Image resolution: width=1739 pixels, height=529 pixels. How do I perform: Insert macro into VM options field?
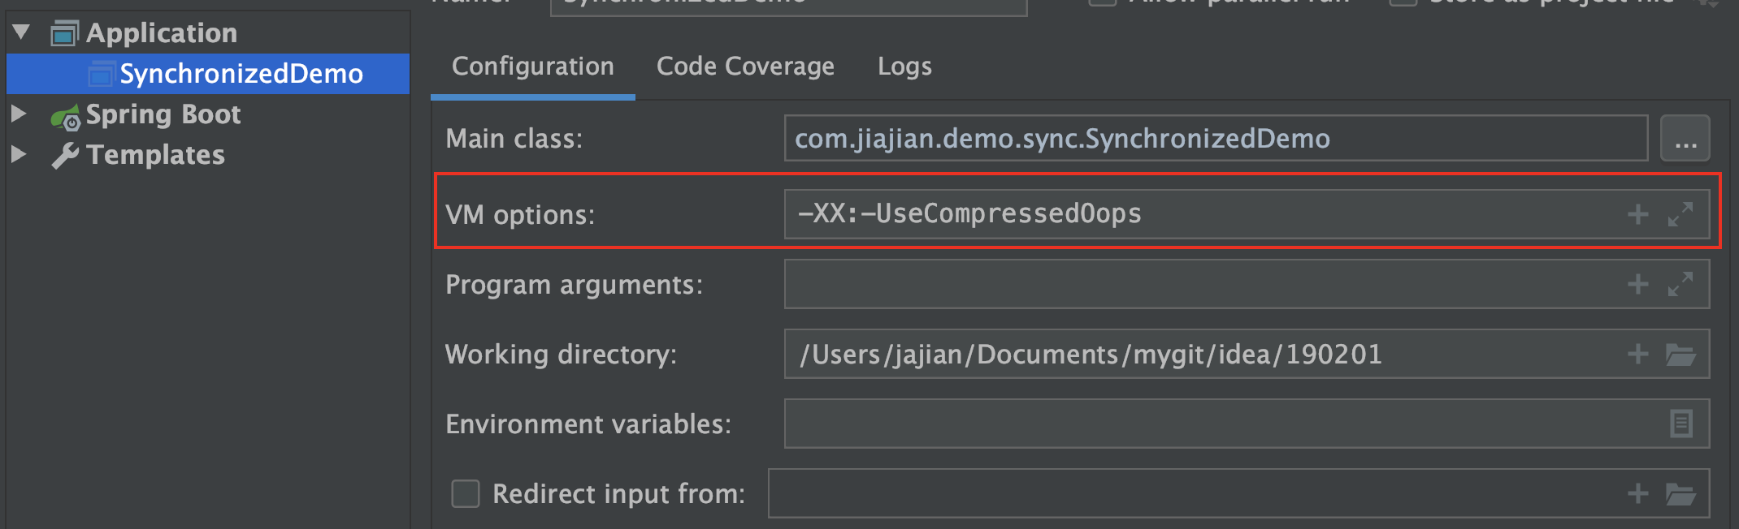[x=1637, y=214]
